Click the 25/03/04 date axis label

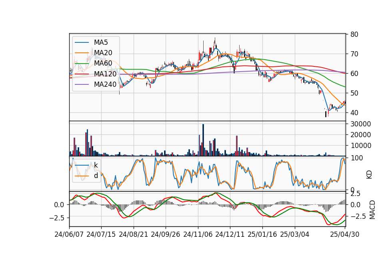coord(295,234)
